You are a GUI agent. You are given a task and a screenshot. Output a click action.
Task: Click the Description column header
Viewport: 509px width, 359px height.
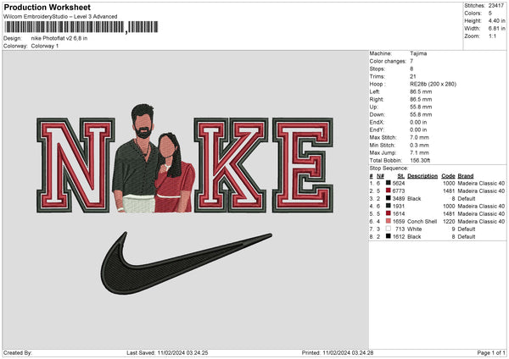coord(422,176)
